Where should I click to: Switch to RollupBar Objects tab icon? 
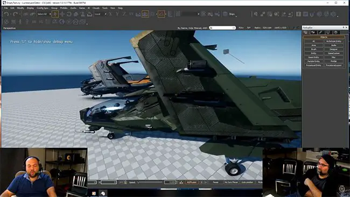coord(306,33)
